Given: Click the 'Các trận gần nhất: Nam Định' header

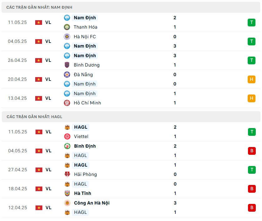Looking at the screenshot, I should point(39,7).
